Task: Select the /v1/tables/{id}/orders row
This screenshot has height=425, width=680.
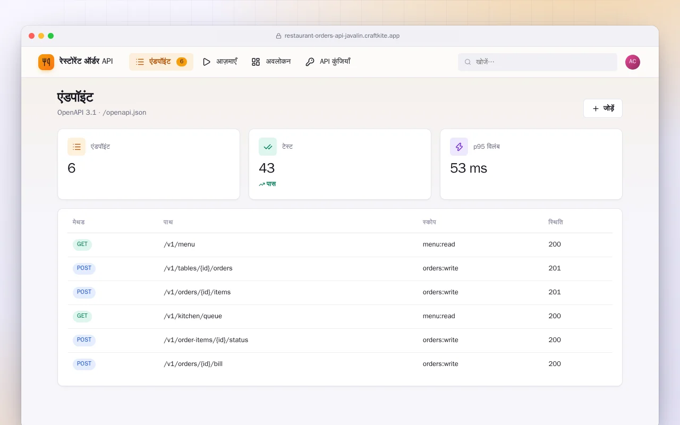Action: (340, 269)
